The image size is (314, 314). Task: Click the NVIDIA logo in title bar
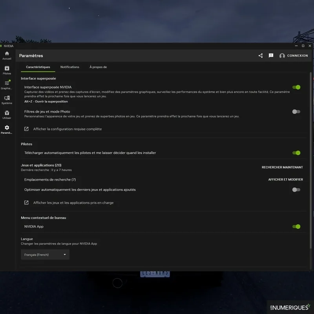1,46
